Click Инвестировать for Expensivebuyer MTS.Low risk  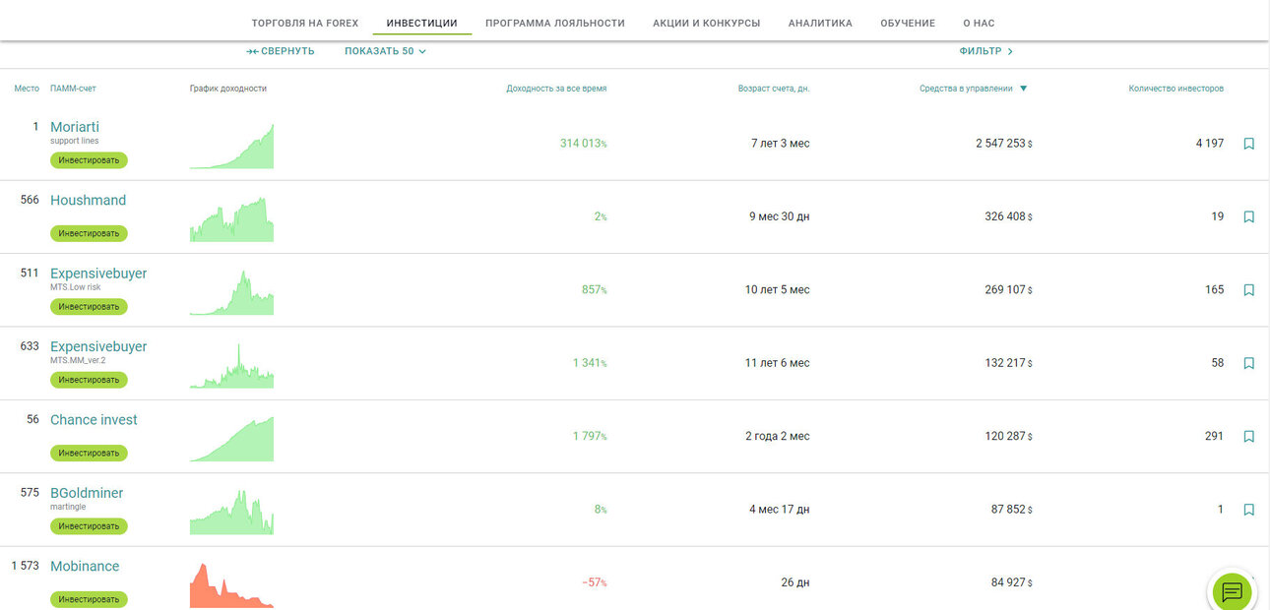[89, 307]
